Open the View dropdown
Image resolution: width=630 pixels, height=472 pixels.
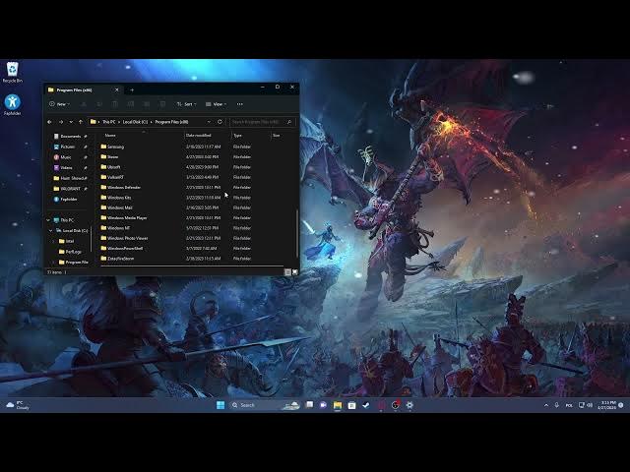click(217, 103)
